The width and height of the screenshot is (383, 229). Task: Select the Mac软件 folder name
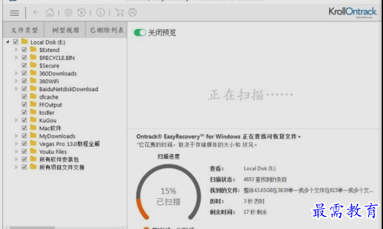pos(50,128)
